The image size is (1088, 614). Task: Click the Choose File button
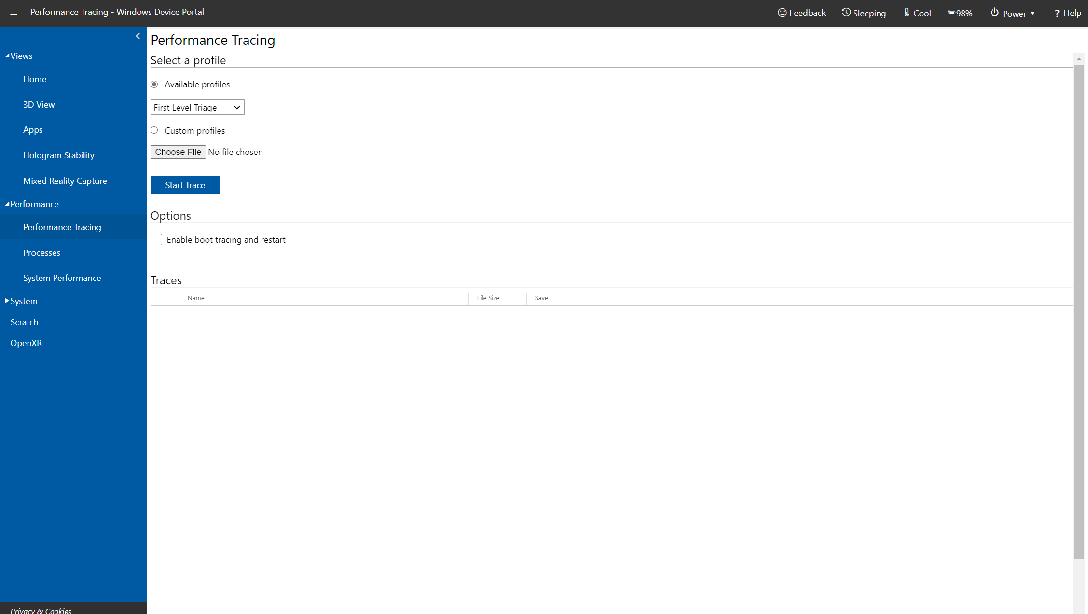(179, 152)
